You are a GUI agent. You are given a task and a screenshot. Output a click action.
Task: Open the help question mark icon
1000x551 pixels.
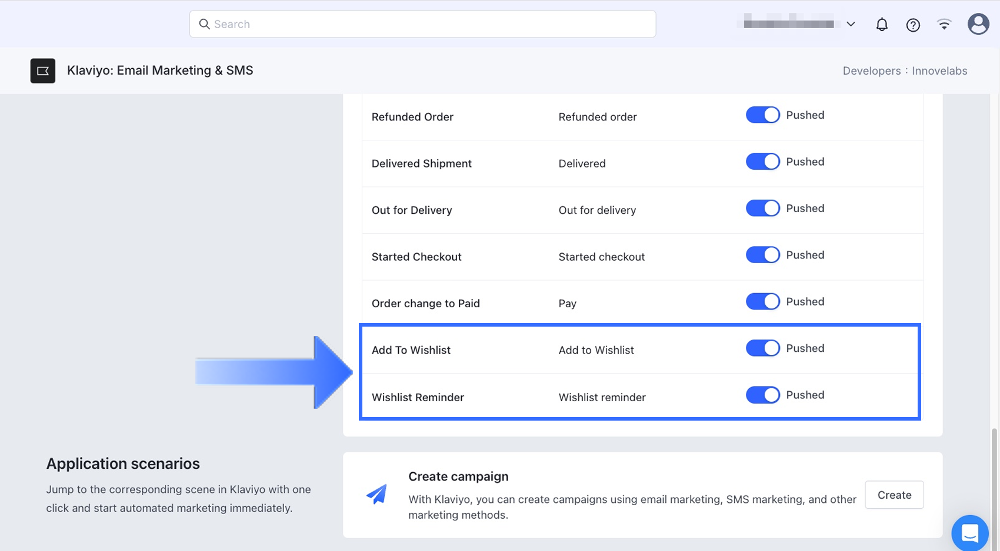913,25
